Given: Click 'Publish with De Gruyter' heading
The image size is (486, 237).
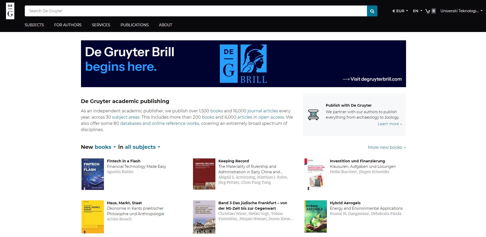Looking at the screenshot, I should coord(348,105).
